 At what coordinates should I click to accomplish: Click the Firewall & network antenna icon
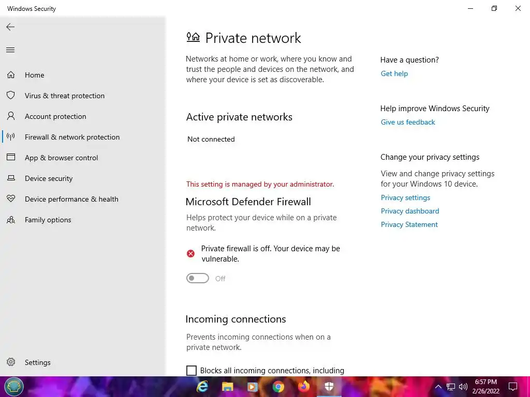11,136
